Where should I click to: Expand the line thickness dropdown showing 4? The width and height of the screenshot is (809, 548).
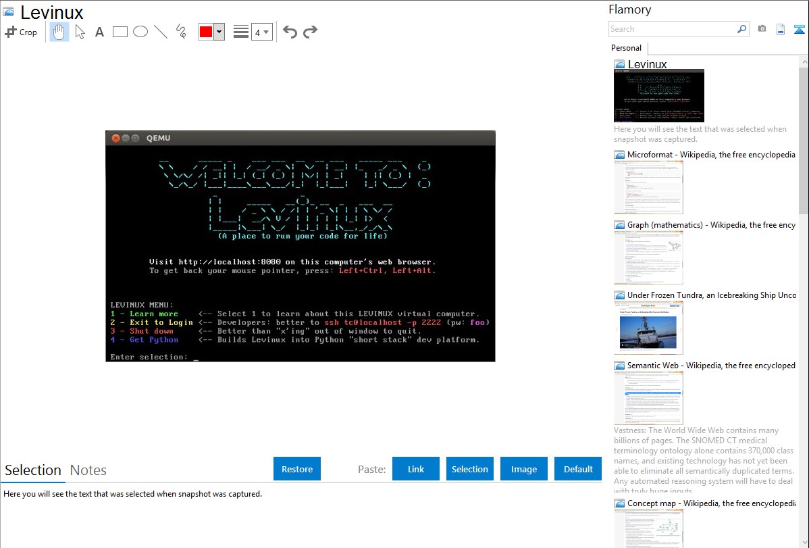[x=261, y=32]
